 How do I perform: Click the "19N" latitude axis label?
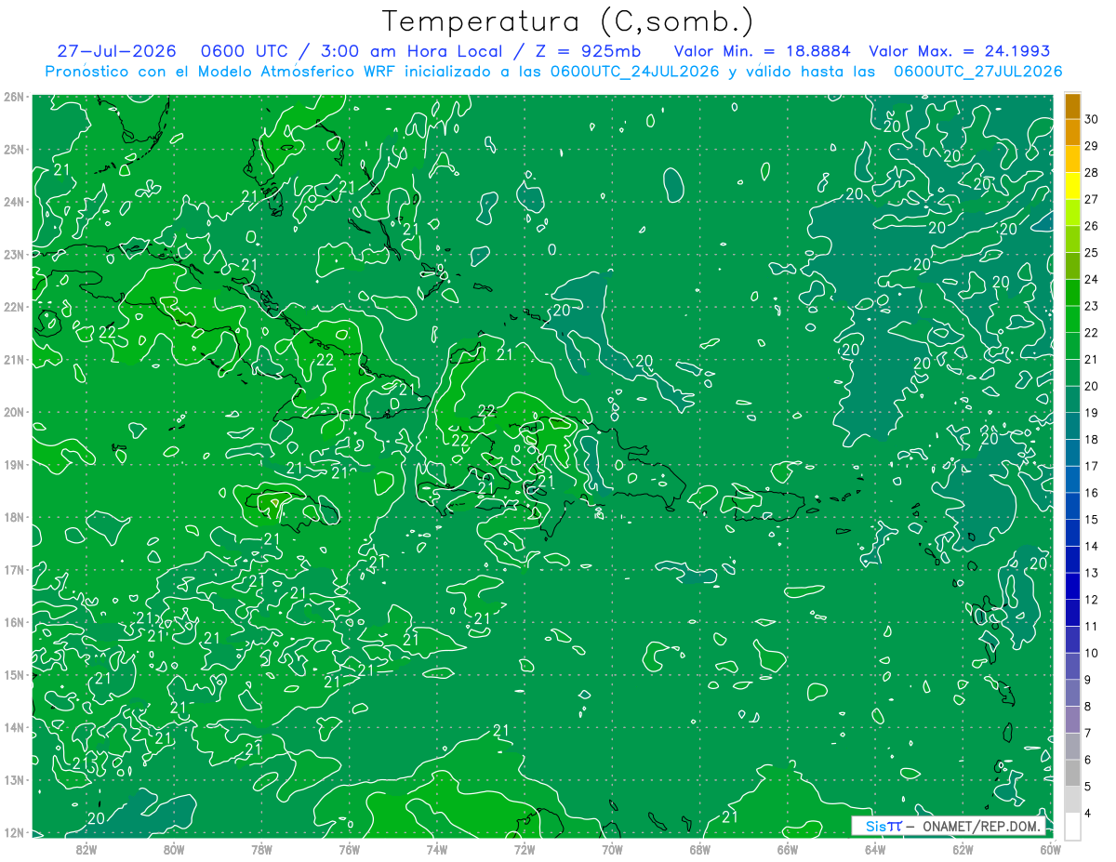tap(13, 464)
